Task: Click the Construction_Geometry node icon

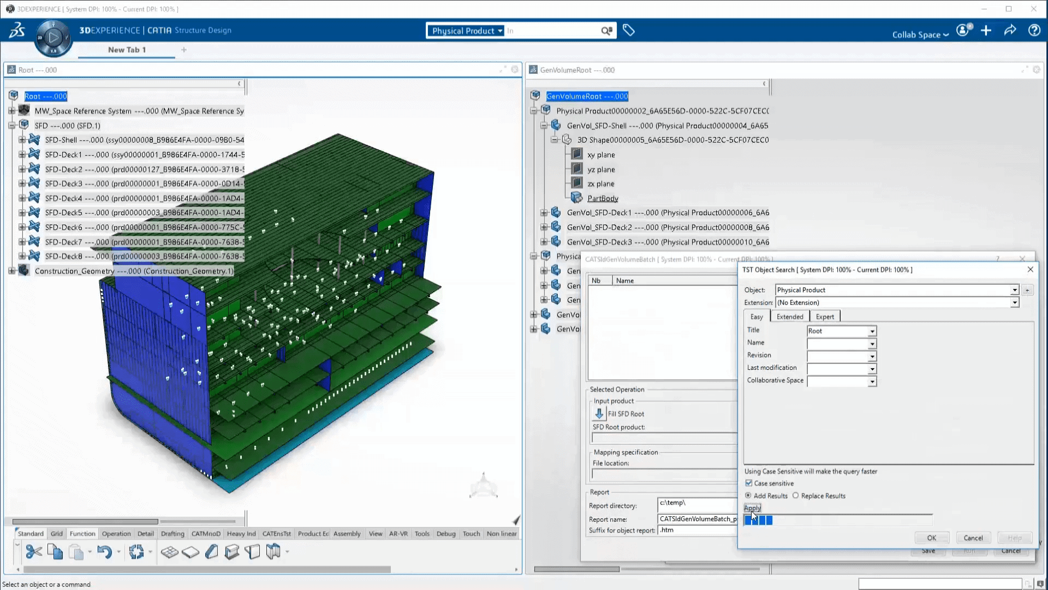Action: pyautogui.click(x=24, y=270)
